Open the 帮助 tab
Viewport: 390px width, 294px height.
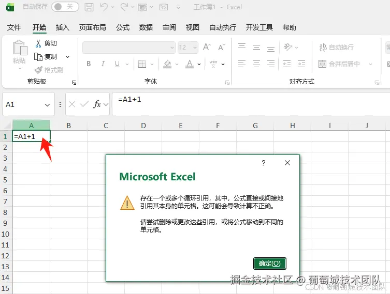pos(290,27)
